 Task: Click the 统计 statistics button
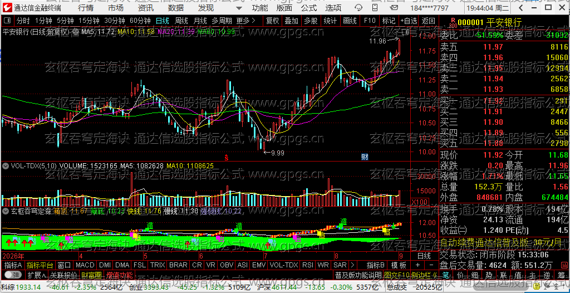330,21
